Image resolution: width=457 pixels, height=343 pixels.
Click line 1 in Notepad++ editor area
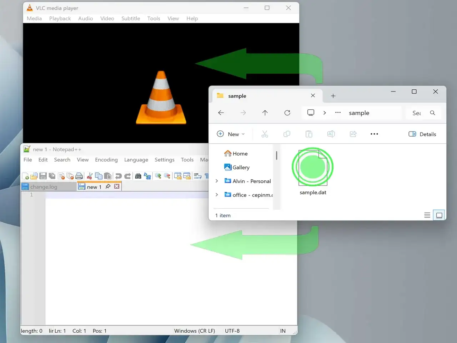point(127,195)
